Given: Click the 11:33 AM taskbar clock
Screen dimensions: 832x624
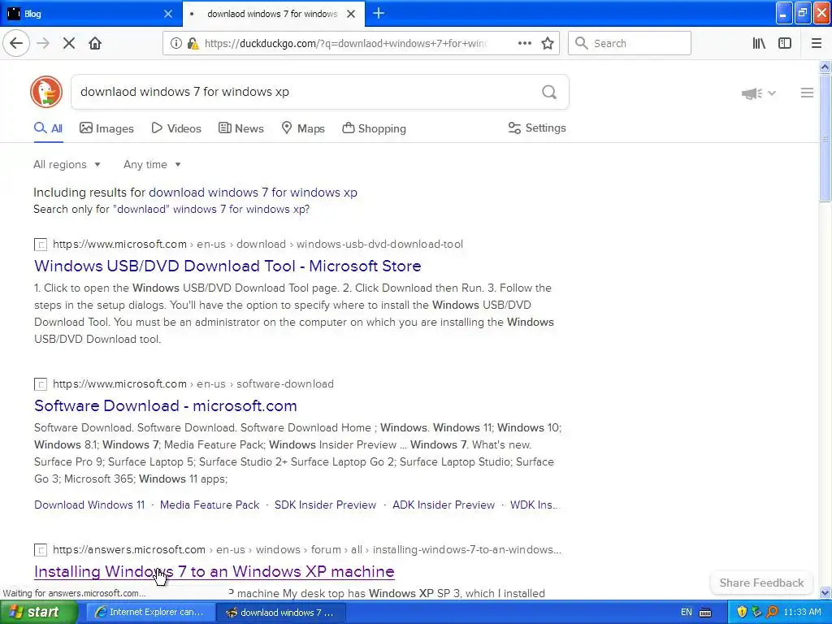Looking at the screenshot, I should click(802, 613).
